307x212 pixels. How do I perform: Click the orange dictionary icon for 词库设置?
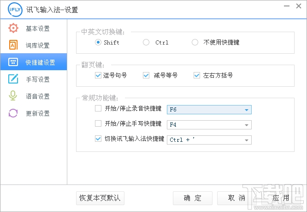pyautogui.click(x=13, y=45)
